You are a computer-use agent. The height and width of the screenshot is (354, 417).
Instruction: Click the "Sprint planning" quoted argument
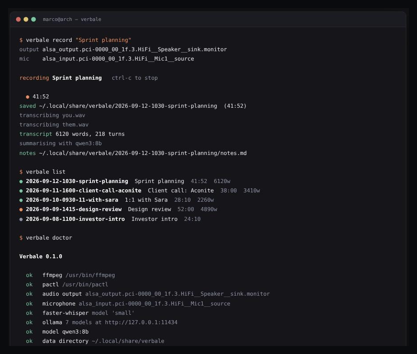pos(103,40)
